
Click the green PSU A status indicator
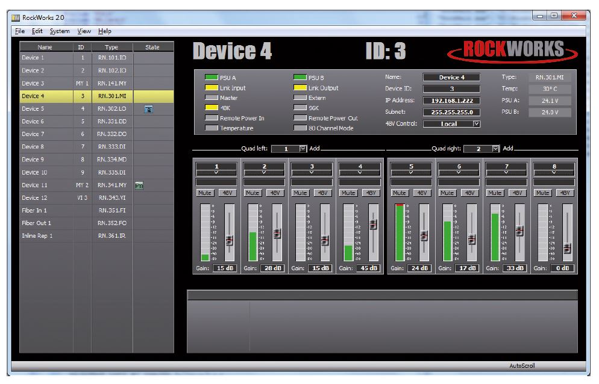click(x=211, y=78)
